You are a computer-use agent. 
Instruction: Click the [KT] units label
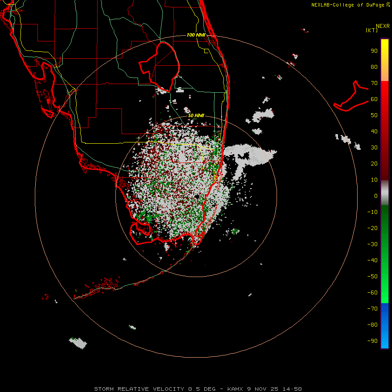[x=372, y=30]
